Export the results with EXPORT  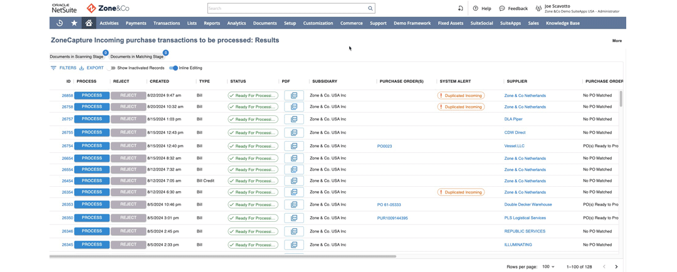click(92, 68)
